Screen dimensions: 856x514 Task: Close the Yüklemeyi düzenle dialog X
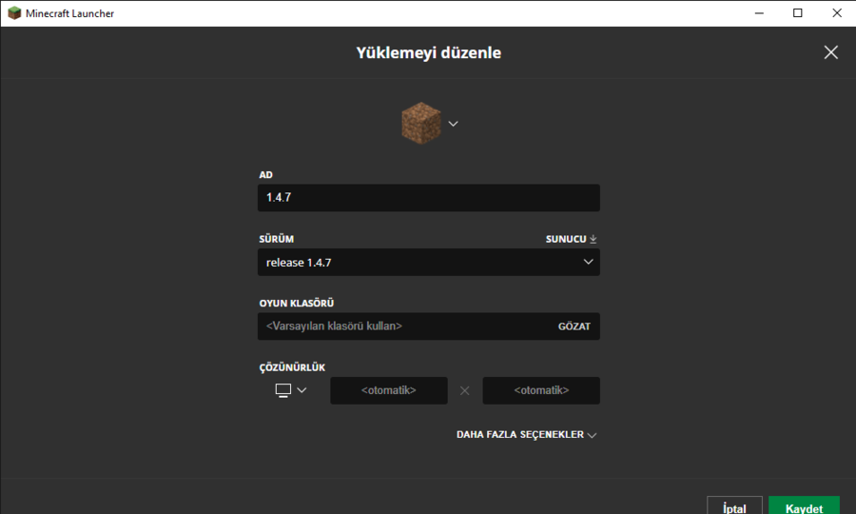831,52
